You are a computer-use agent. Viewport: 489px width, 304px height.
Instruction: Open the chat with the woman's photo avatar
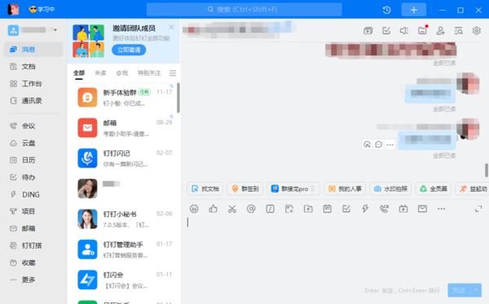[124, 189]
